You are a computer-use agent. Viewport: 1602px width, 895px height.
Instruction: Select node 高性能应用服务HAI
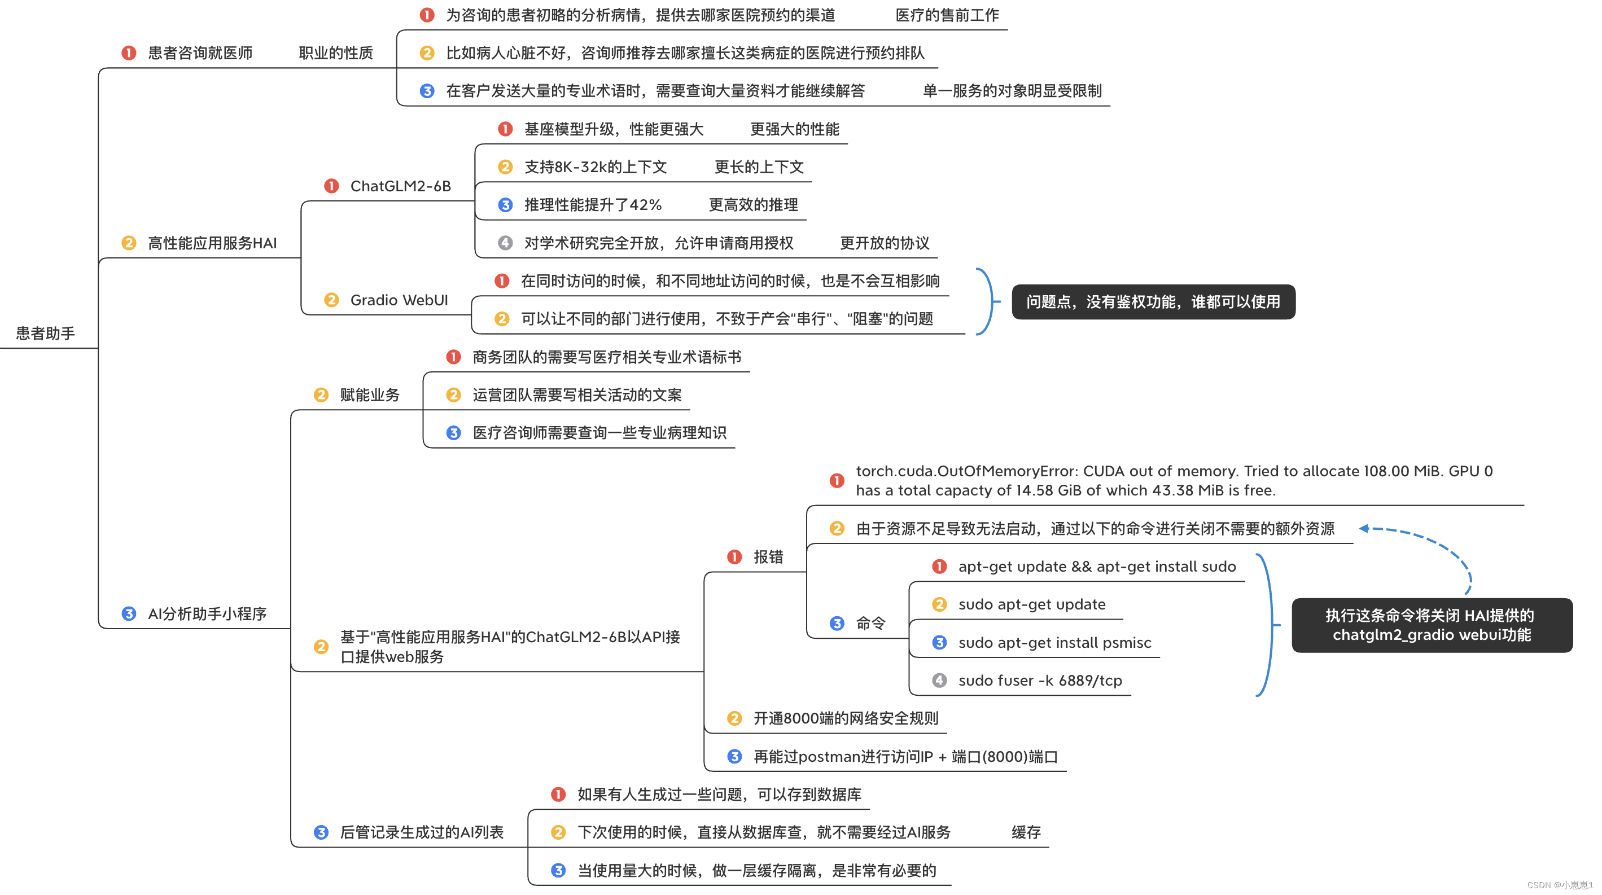point(212,243)
